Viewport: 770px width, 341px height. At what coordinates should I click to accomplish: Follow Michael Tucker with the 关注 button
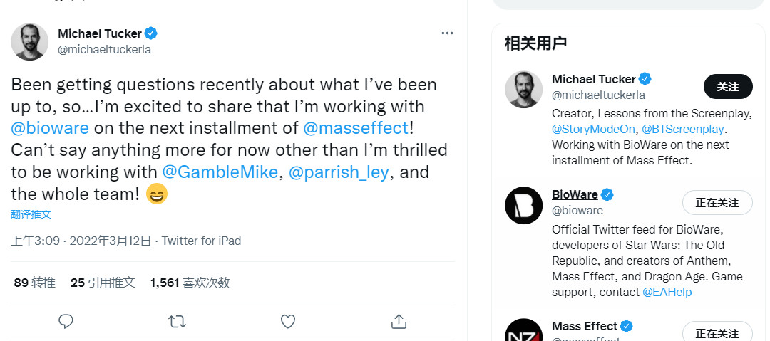(x=728, y=86)
